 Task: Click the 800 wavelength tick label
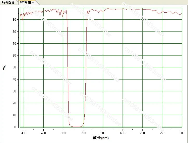coord(182,133)
